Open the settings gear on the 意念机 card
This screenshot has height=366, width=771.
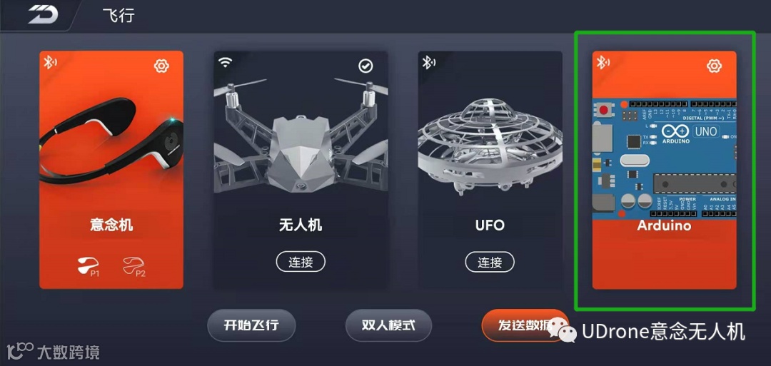pyautogui.click(x=161, y=66)
